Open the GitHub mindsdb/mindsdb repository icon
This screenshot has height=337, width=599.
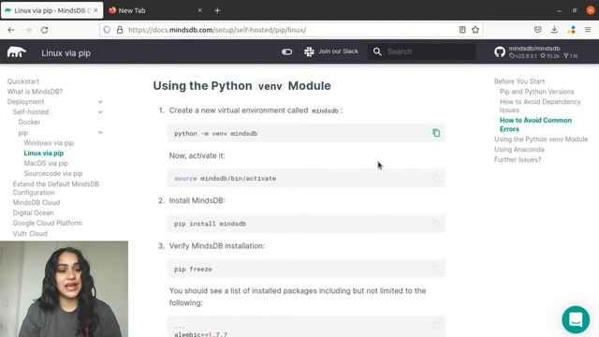coord(500,52)
